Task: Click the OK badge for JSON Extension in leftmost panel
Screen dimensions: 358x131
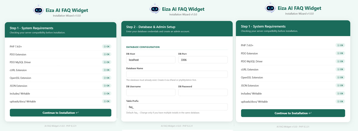Action: (x=107, y=86)
